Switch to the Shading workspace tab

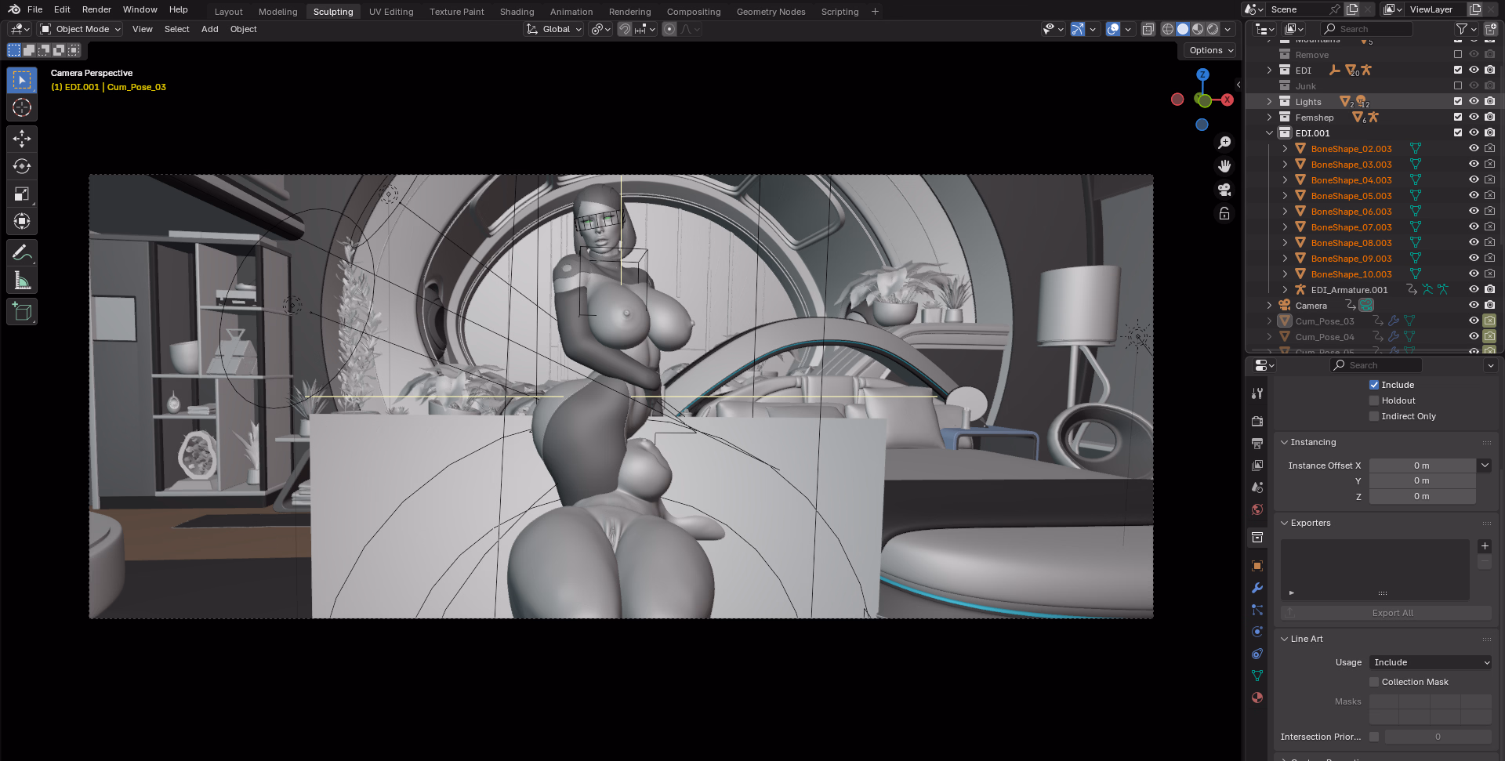point(517,12)
